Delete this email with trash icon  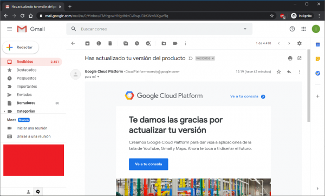[110, 43]
